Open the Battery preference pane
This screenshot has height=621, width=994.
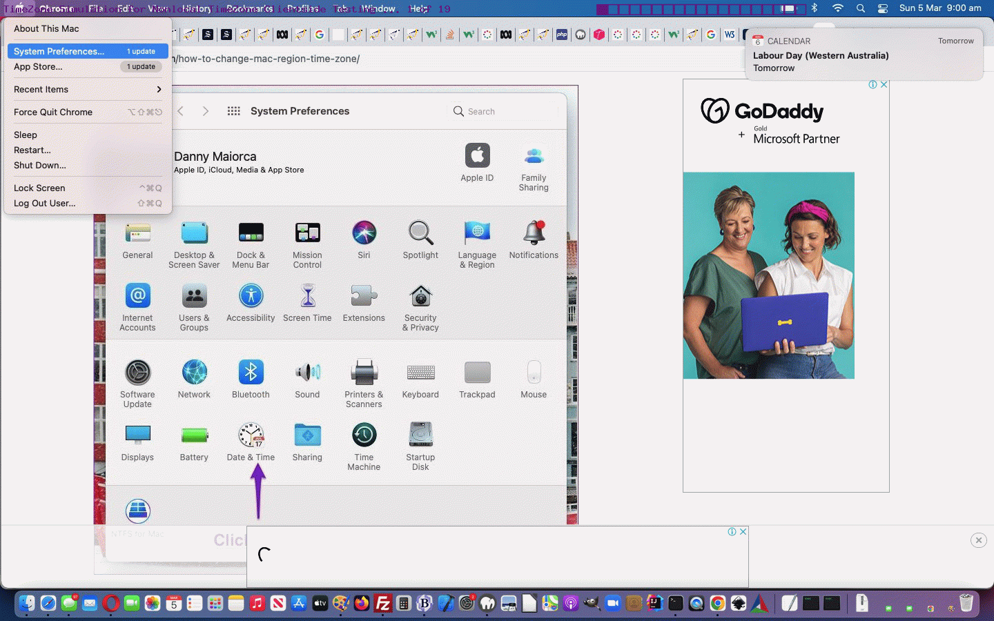point(194,435)
